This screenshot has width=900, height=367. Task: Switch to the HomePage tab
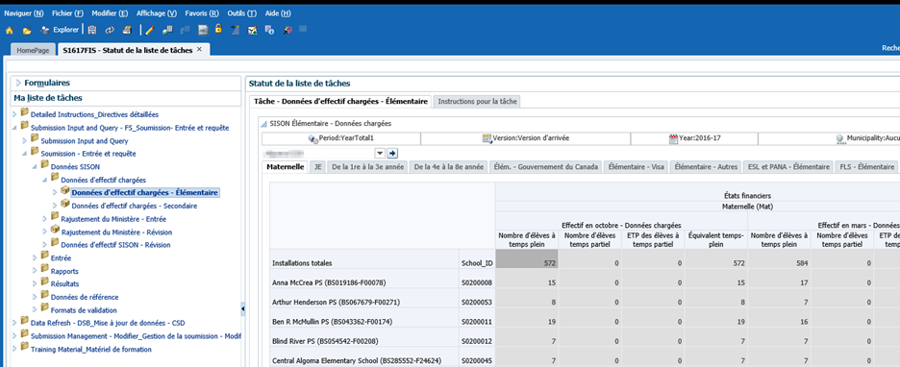(33, 51)
